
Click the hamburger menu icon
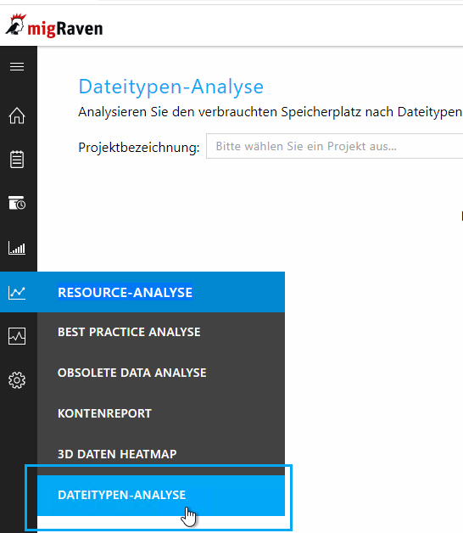(17, 66)
